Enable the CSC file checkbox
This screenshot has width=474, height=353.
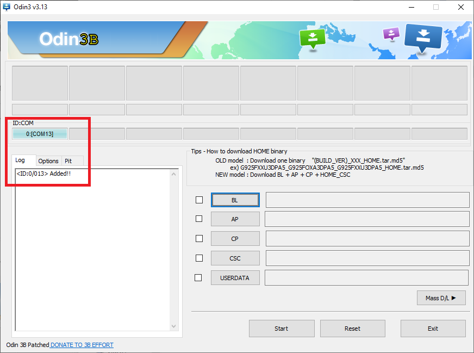tap(199, 258)
